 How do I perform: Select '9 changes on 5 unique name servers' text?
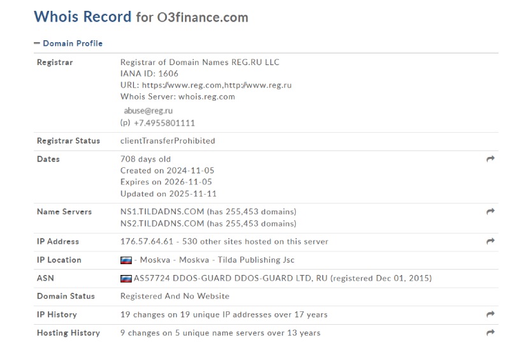point(193,332)
